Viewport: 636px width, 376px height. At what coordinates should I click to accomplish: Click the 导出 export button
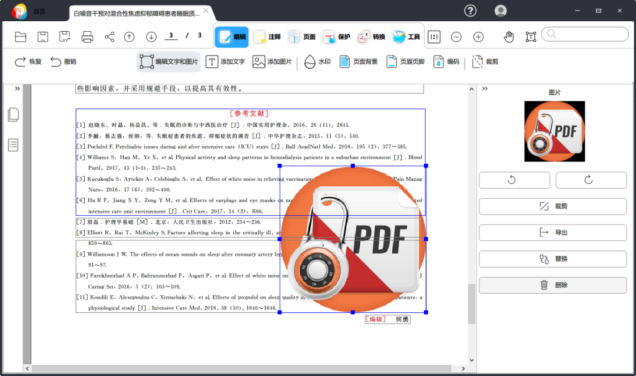pyautogui.click(x=553, y=233)
